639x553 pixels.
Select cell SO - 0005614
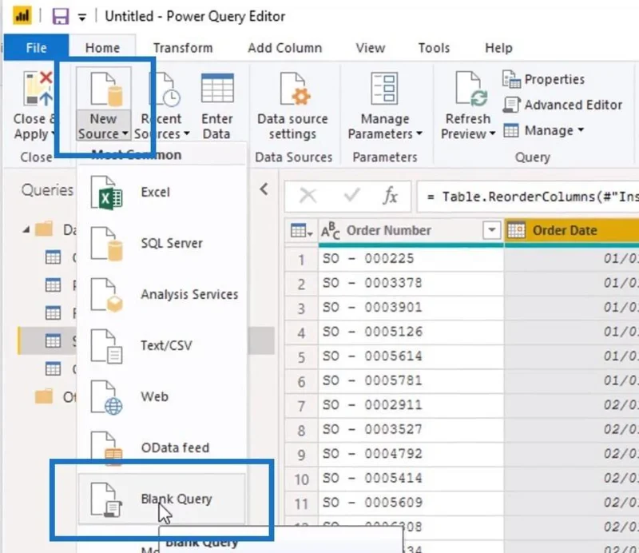pyautogui.click(x=411, y=356)
